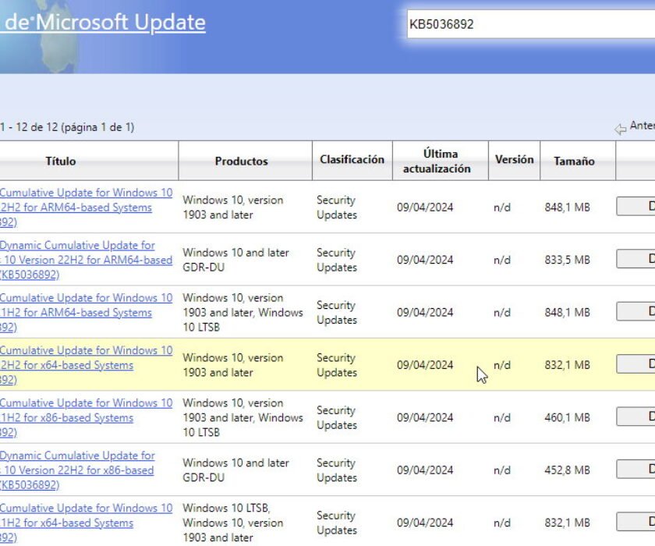Click download button in the 460,1 MB row

[636, 417]
